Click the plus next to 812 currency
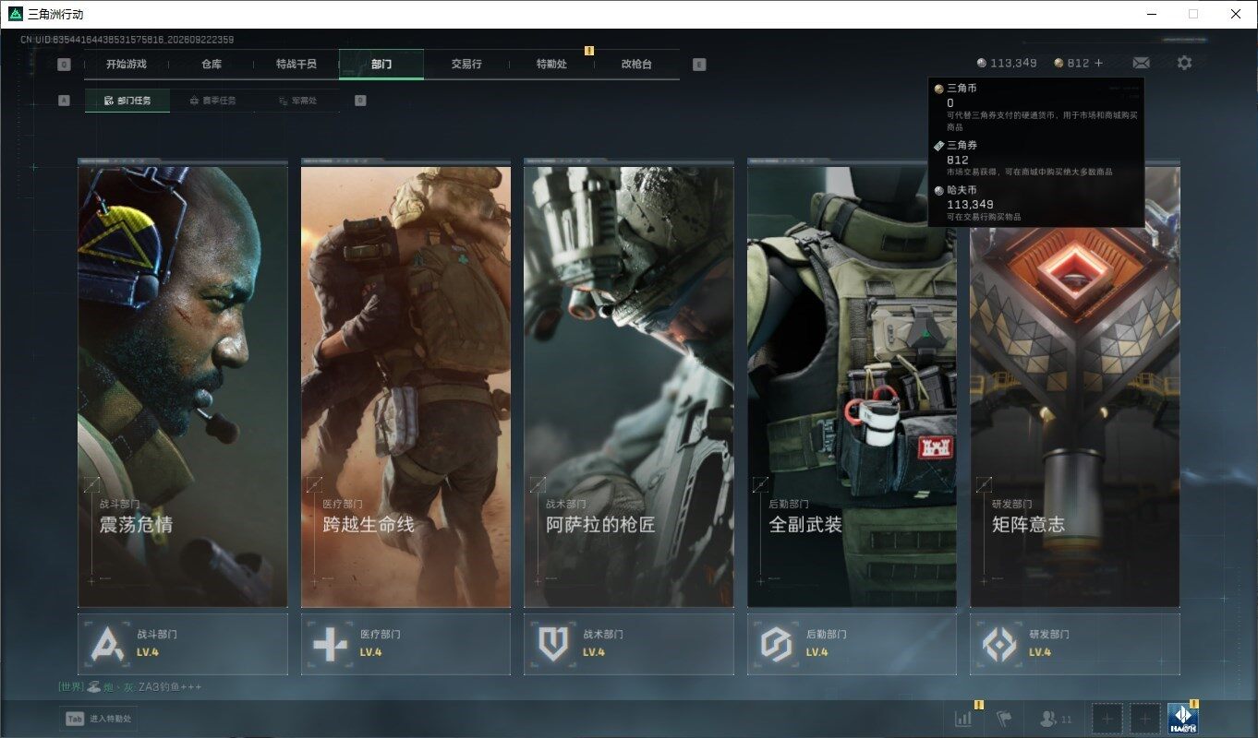 coord(1098,63)
